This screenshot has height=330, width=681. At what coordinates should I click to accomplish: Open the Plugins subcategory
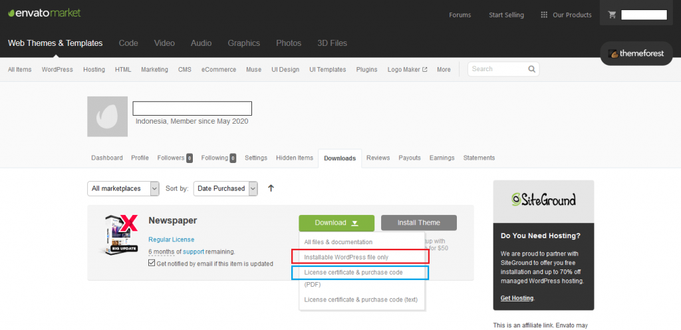pos(366,69)
